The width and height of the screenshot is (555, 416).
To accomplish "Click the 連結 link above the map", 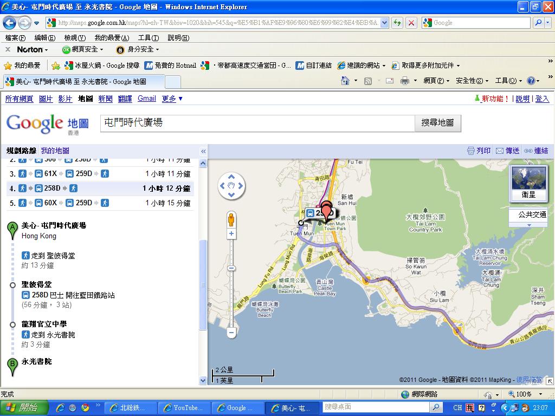I will coord(536,151).
